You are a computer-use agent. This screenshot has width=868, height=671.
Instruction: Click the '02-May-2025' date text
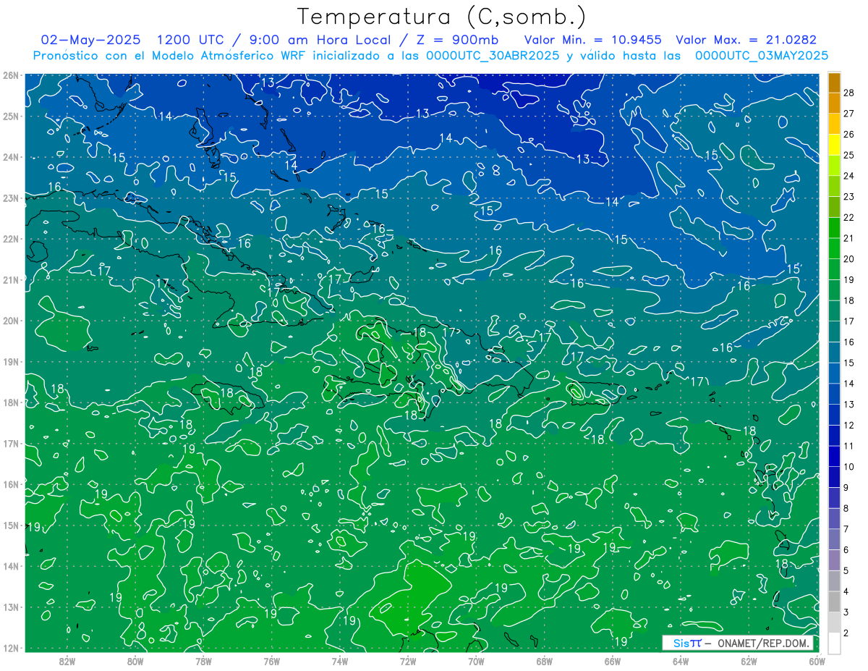(x=91, y=41)
